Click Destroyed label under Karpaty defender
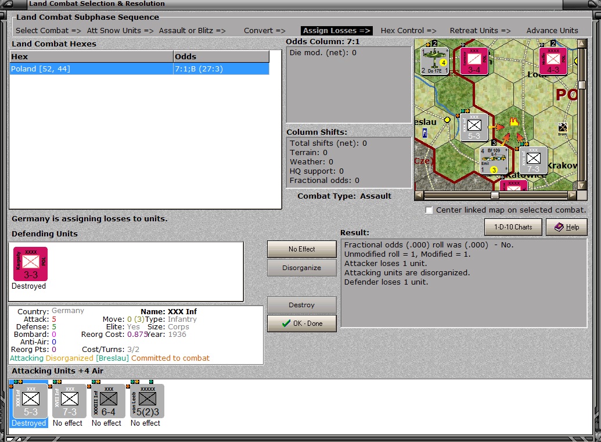 (29, 286)
